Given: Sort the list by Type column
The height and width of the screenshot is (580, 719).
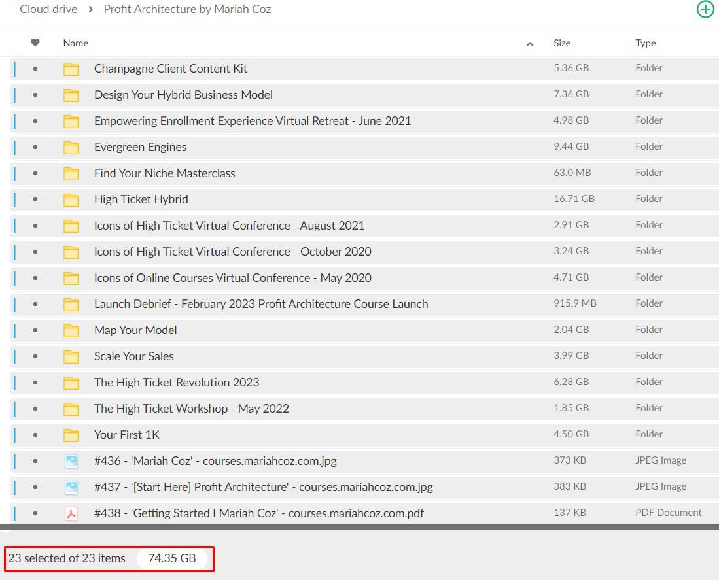Looking at the screenshot, I should 645,43.
